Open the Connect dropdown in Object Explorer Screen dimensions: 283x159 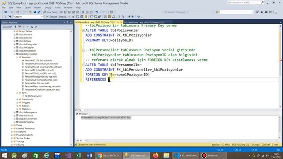coord(8,27)
